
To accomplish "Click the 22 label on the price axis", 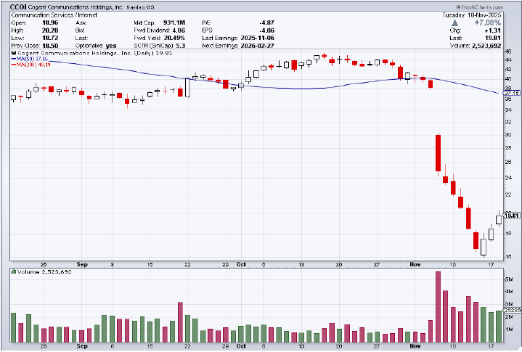I will [x=508, y=195].
